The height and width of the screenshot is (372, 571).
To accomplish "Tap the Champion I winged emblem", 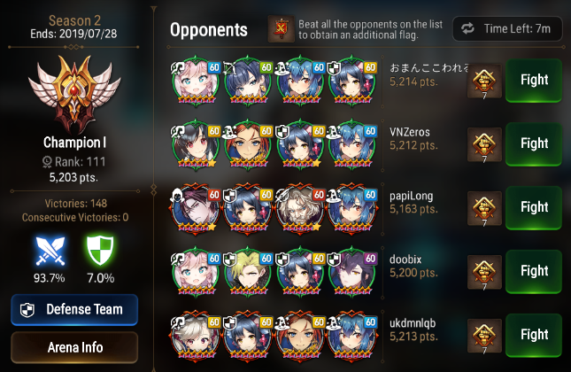I will 74,92.
